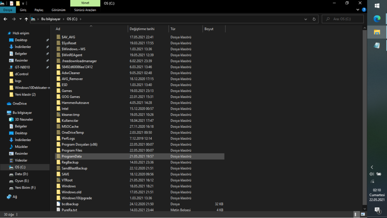
Task: Open the notification center icon
Action: [x=377, y=210]
